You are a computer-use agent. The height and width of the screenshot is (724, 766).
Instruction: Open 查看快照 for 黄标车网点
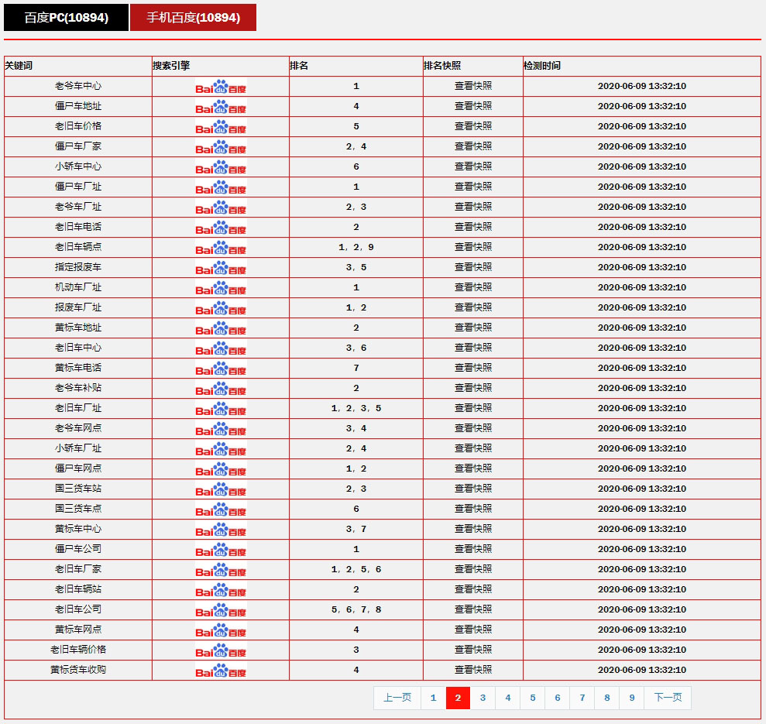pos(472,630)
